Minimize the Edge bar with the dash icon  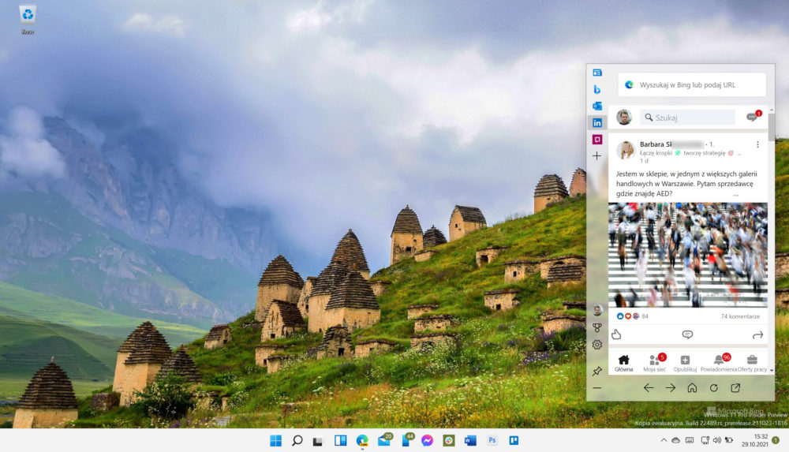pyautogui.click(x=597, y=388)
